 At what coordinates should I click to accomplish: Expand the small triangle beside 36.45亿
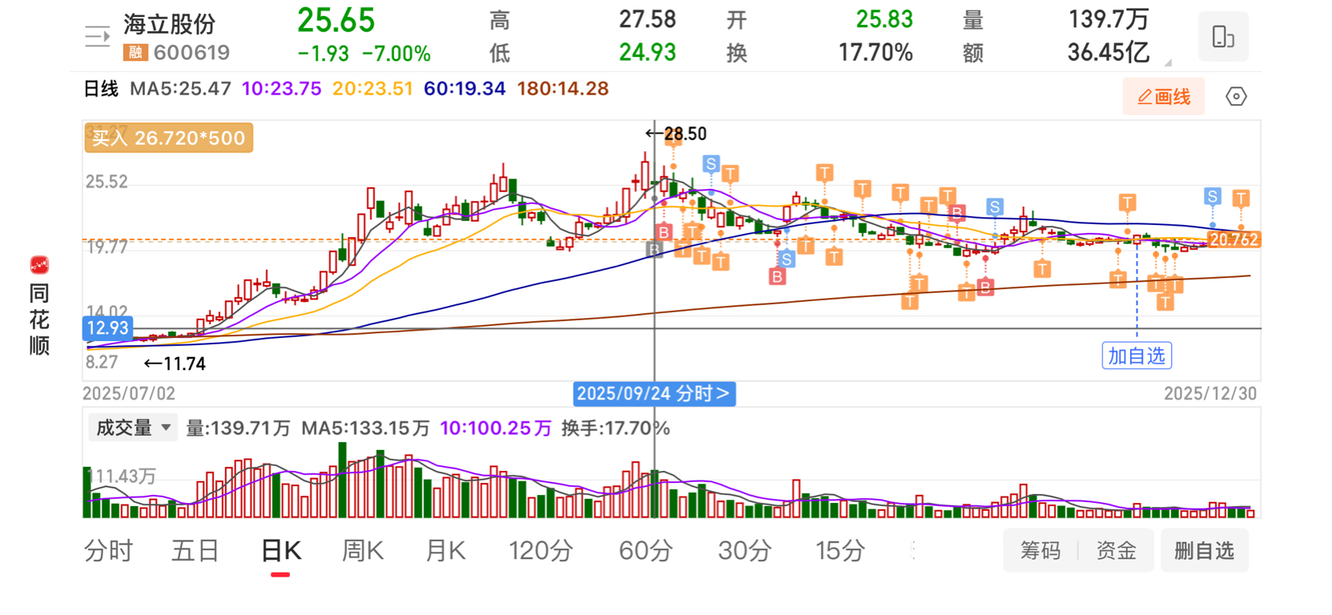(x=1168, y=62)
